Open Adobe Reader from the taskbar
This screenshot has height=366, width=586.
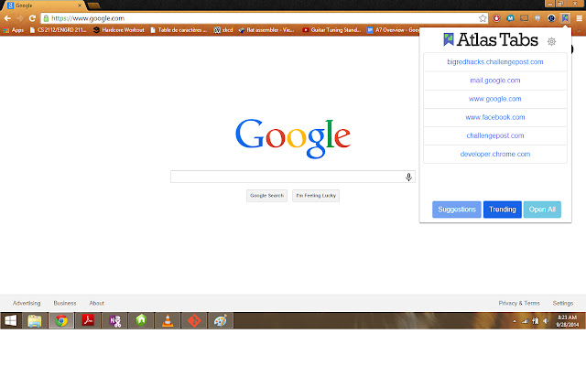tap(88, 320)
